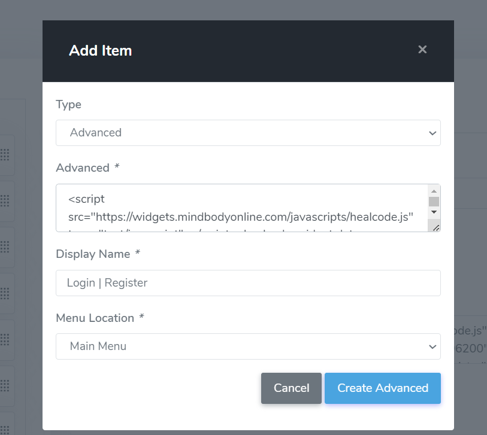Click the Display Name field 'Login | Register'
This screenshot has width=487, height=435.
coord(248,283)
